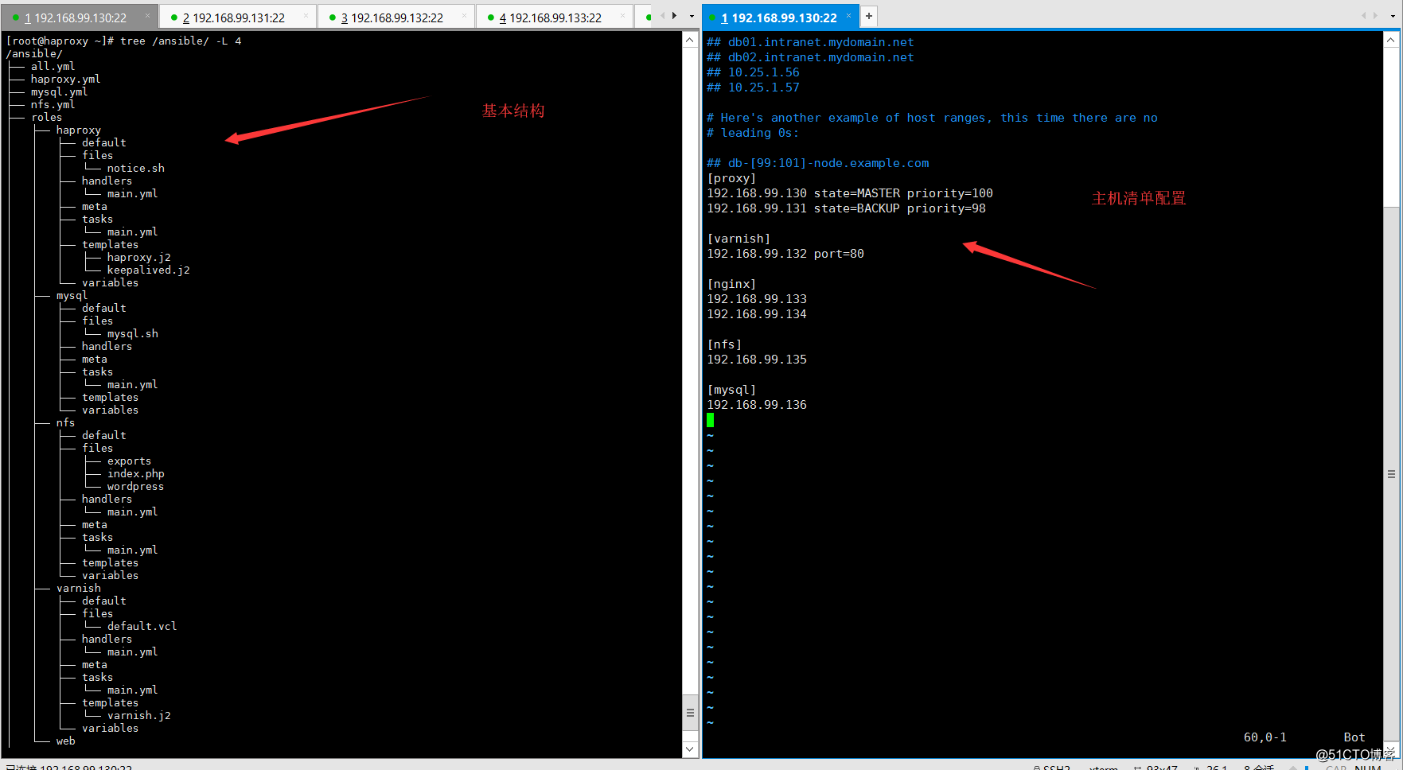
Task: Click keepalived.j2 template entry
Action: pos(149,270)
